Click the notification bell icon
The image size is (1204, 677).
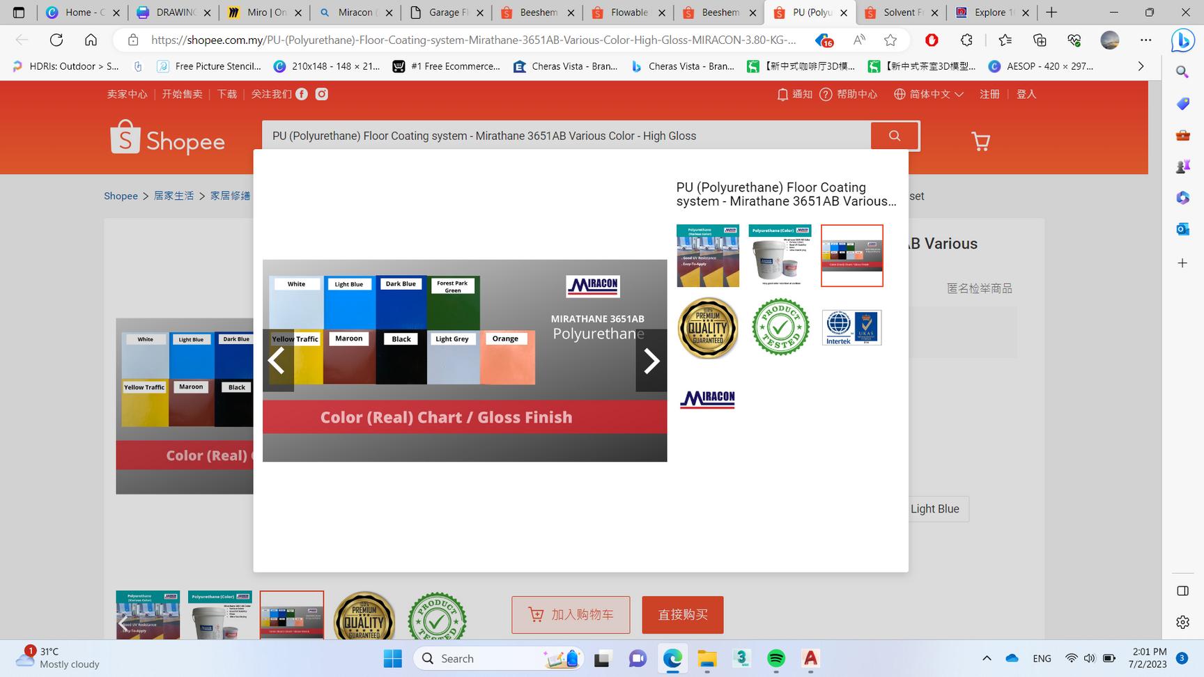coord(782,94)
